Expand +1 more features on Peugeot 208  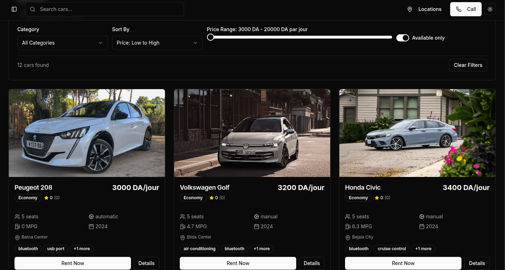(82, 249)
